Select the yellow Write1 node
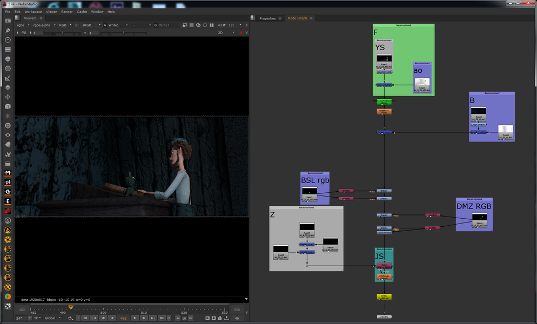This screenshot has height=324, width=537. pyautogui.click(x=384, y=296)
